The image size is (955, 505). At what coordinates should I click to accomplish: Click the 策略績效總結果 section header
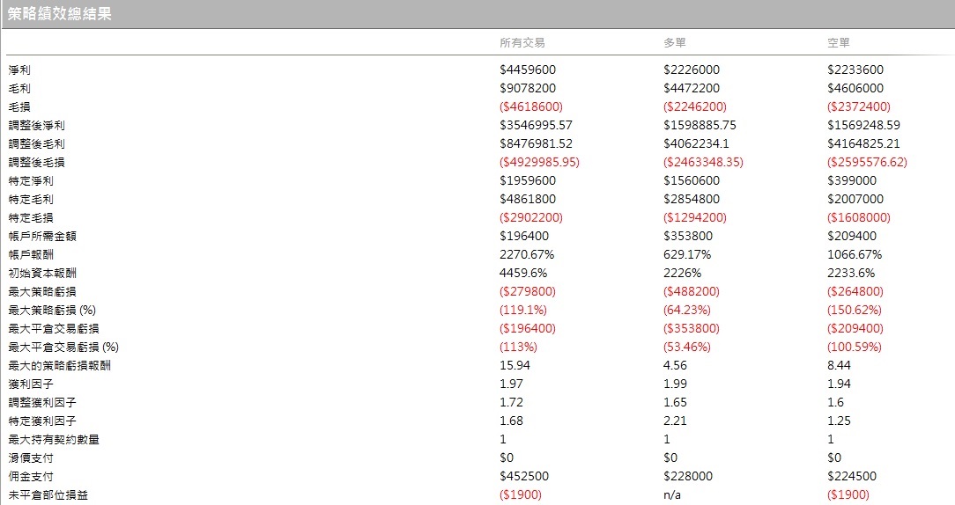click(59, 14)
